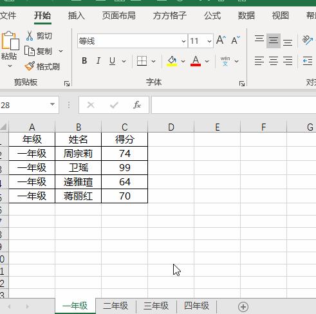316x314 pixels.
Task: Click the decrease indent icon
Action: tap(308, 61)
